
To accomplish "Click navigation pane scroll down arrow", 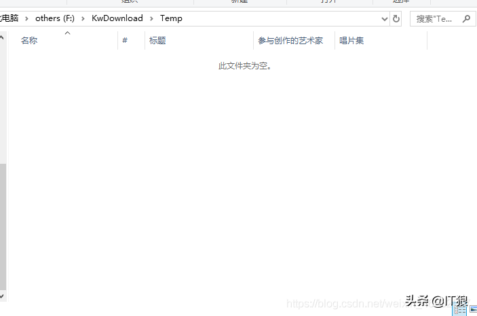I will (2, 296).
